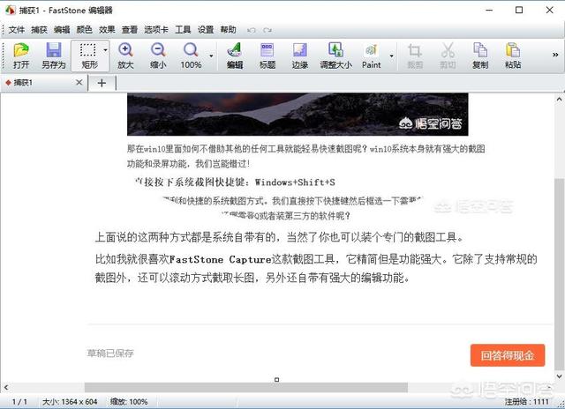
Task: Click the FastStone Capture paragraph text
Action: (x=316, y=268)
